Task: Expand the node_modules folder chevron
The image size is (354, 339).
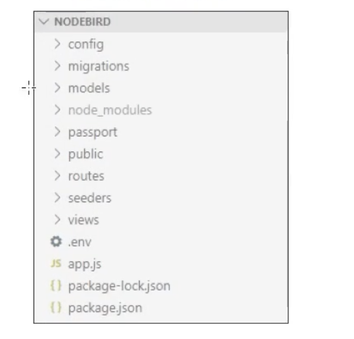Action: pyautogui.click(x=58, y=110)
